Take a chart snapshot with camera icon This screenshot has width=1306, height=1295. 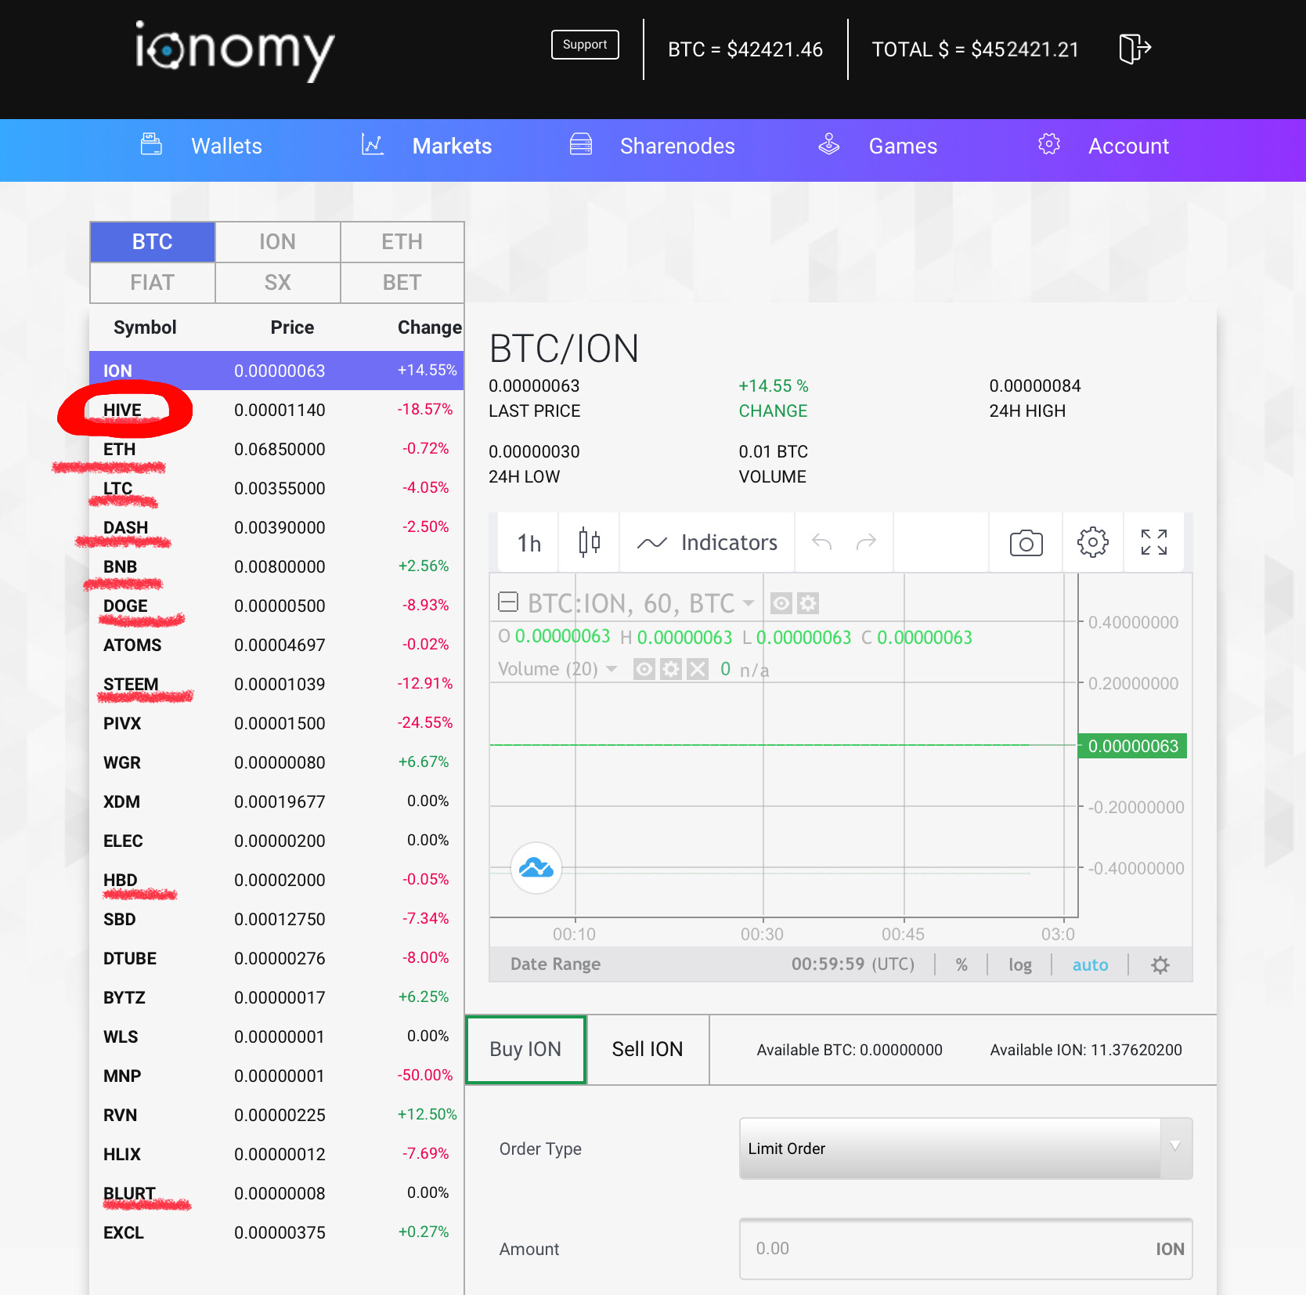coord(1026,542)
